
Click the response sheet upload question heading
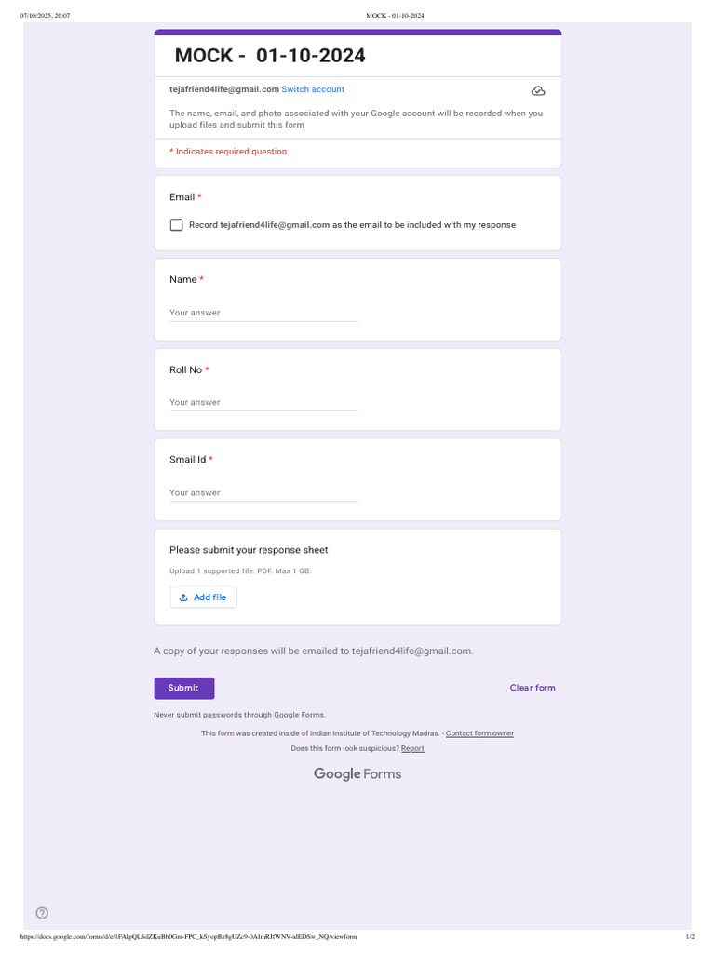(249, 550)
